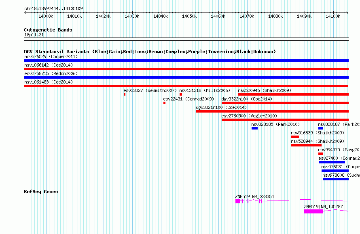Select the nsv520945 red loss bar

point(293,94)
